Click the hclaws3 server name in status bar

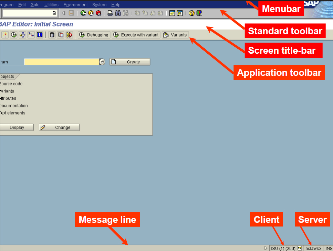314,248
